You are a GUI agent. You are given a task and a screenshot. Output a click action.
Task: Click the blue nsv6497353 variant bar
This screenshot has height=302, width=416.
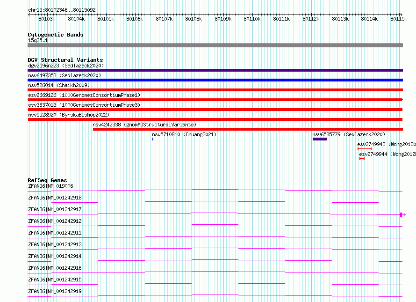pyautogui.click(x=215, y=80)
